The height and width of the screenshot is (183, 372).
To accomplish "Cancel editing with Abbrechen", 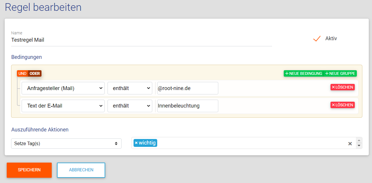I will (x=81, y=170).
